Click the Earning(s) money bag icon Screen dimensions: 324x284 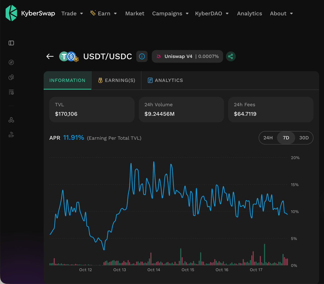click(100, 80)
